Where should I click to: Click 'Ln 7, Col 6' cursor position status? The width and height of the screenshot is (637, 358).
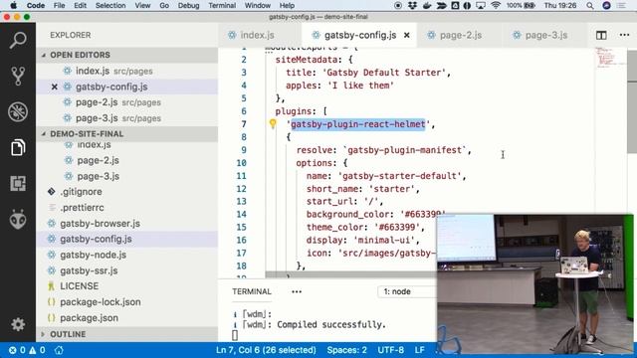pyautogui.click(x=266, y=350)
